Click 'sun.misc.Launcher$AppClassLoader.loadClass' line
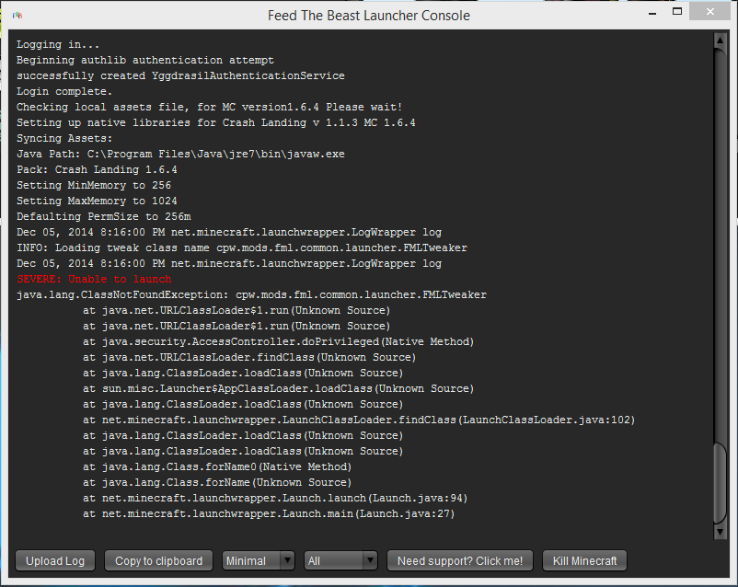This screenshot has height=587, width=738. pyautogui.click(x=278, y=388)
